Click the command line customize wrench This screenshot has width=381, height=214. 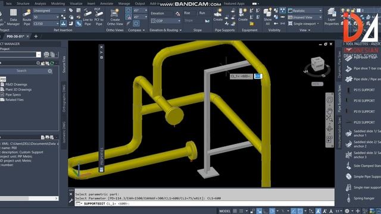point(71,201)
